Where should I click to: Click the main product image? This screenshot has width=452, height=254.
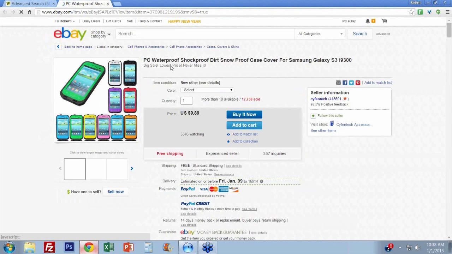click(x=96, y=100)
